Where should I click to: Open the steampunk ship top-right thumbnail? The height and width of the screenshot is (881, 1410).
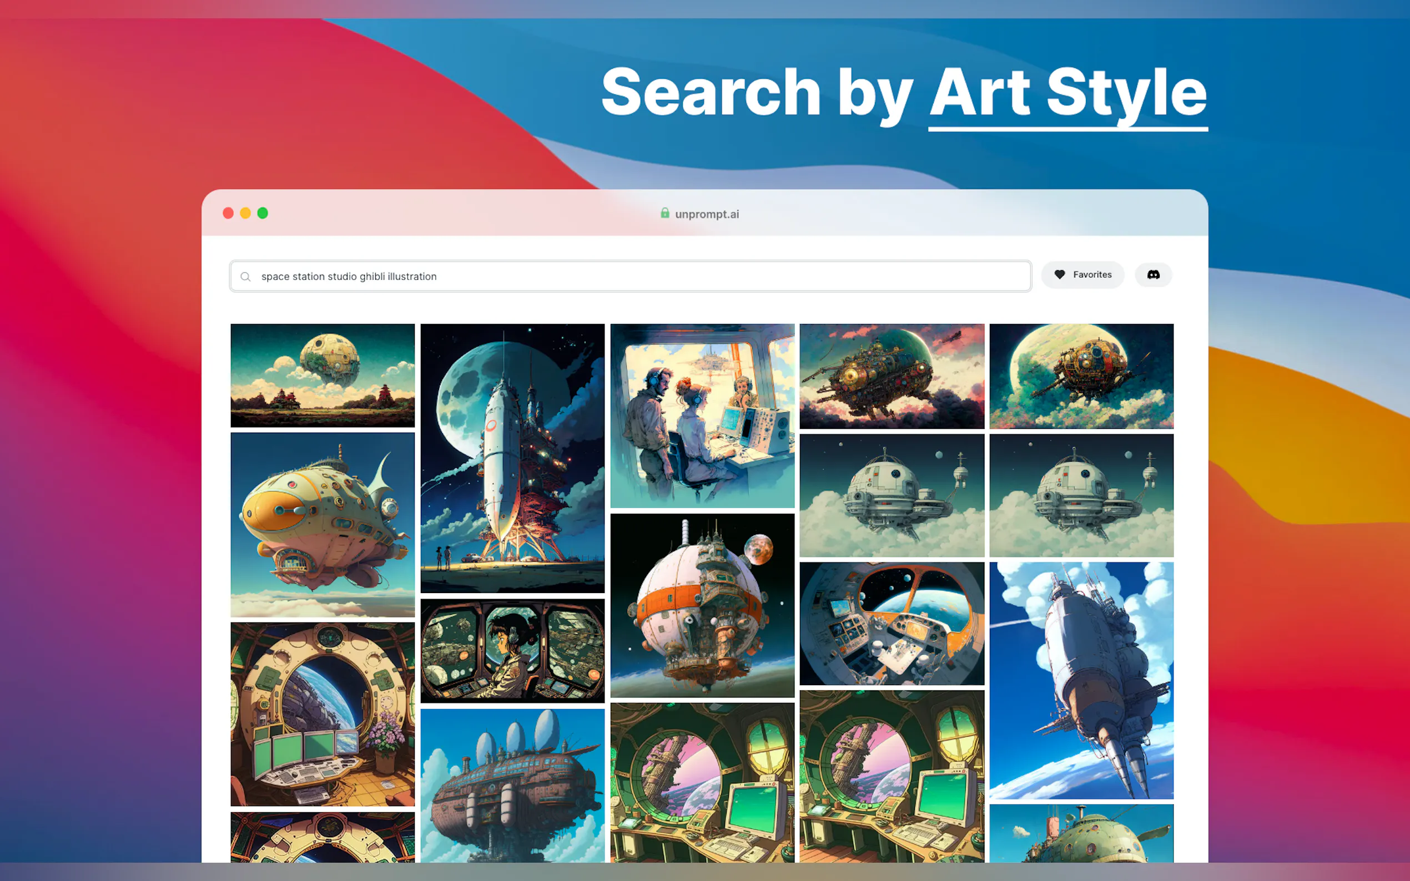(x=1081, y=376)
